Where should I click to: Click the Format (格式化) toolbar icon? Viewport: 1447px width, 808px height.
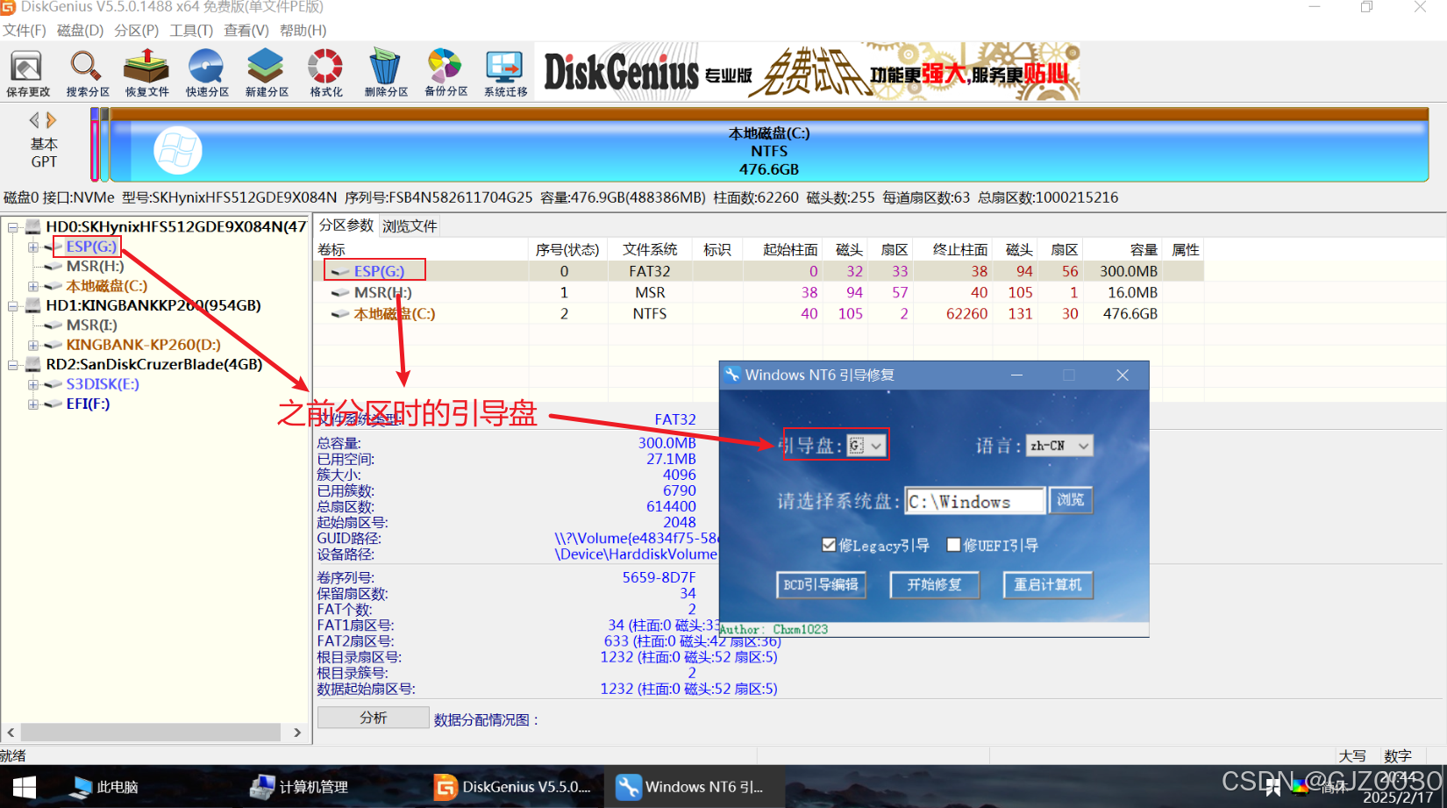coord(326,73)
